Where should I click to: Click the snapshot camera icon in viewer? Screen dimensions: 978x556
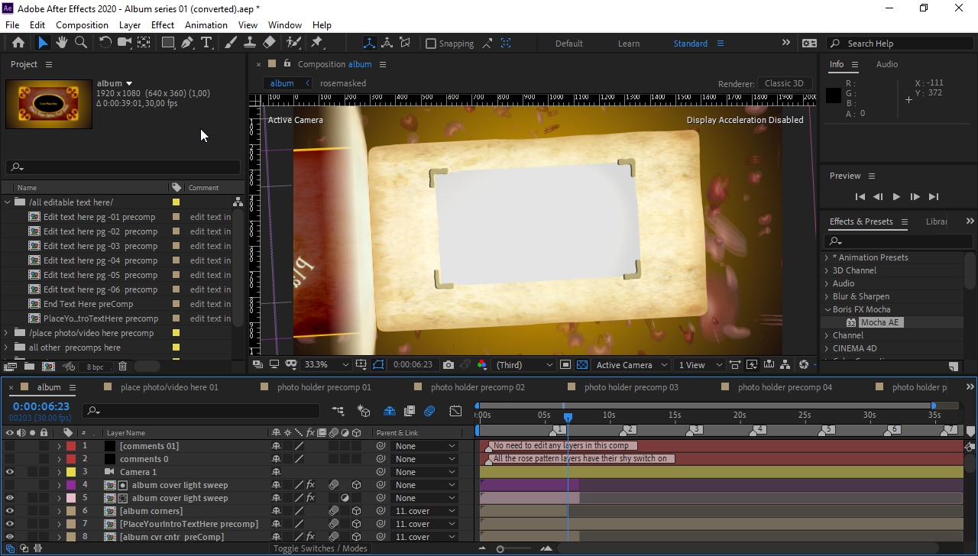(449, 365)
